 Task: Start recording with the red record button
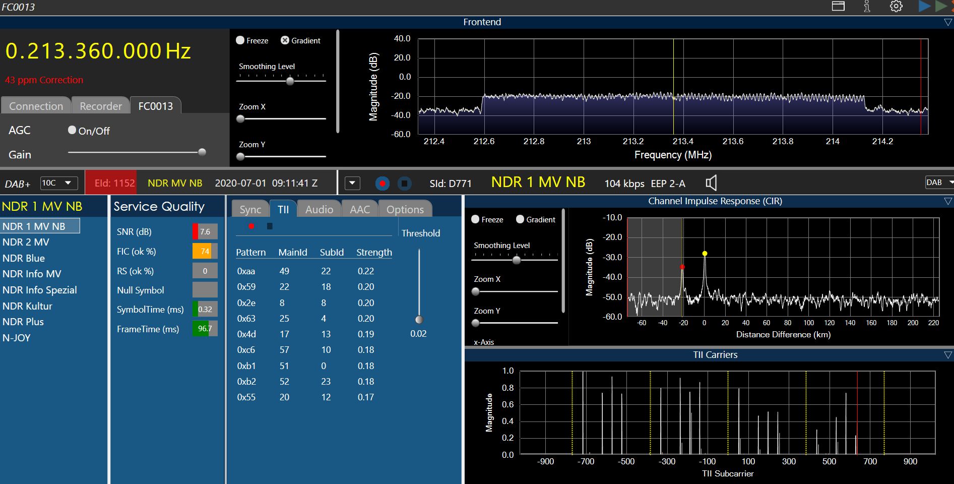click(x=383, y=184)
